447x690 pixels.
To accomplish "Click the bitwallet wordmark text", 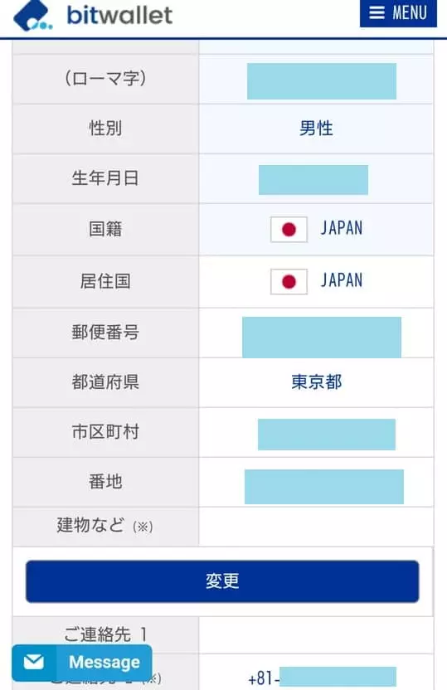I will [119, 16].
